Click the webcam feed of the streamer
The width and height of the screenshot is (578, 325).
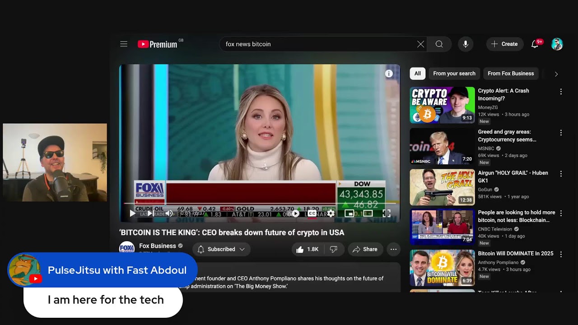(55, 162)
